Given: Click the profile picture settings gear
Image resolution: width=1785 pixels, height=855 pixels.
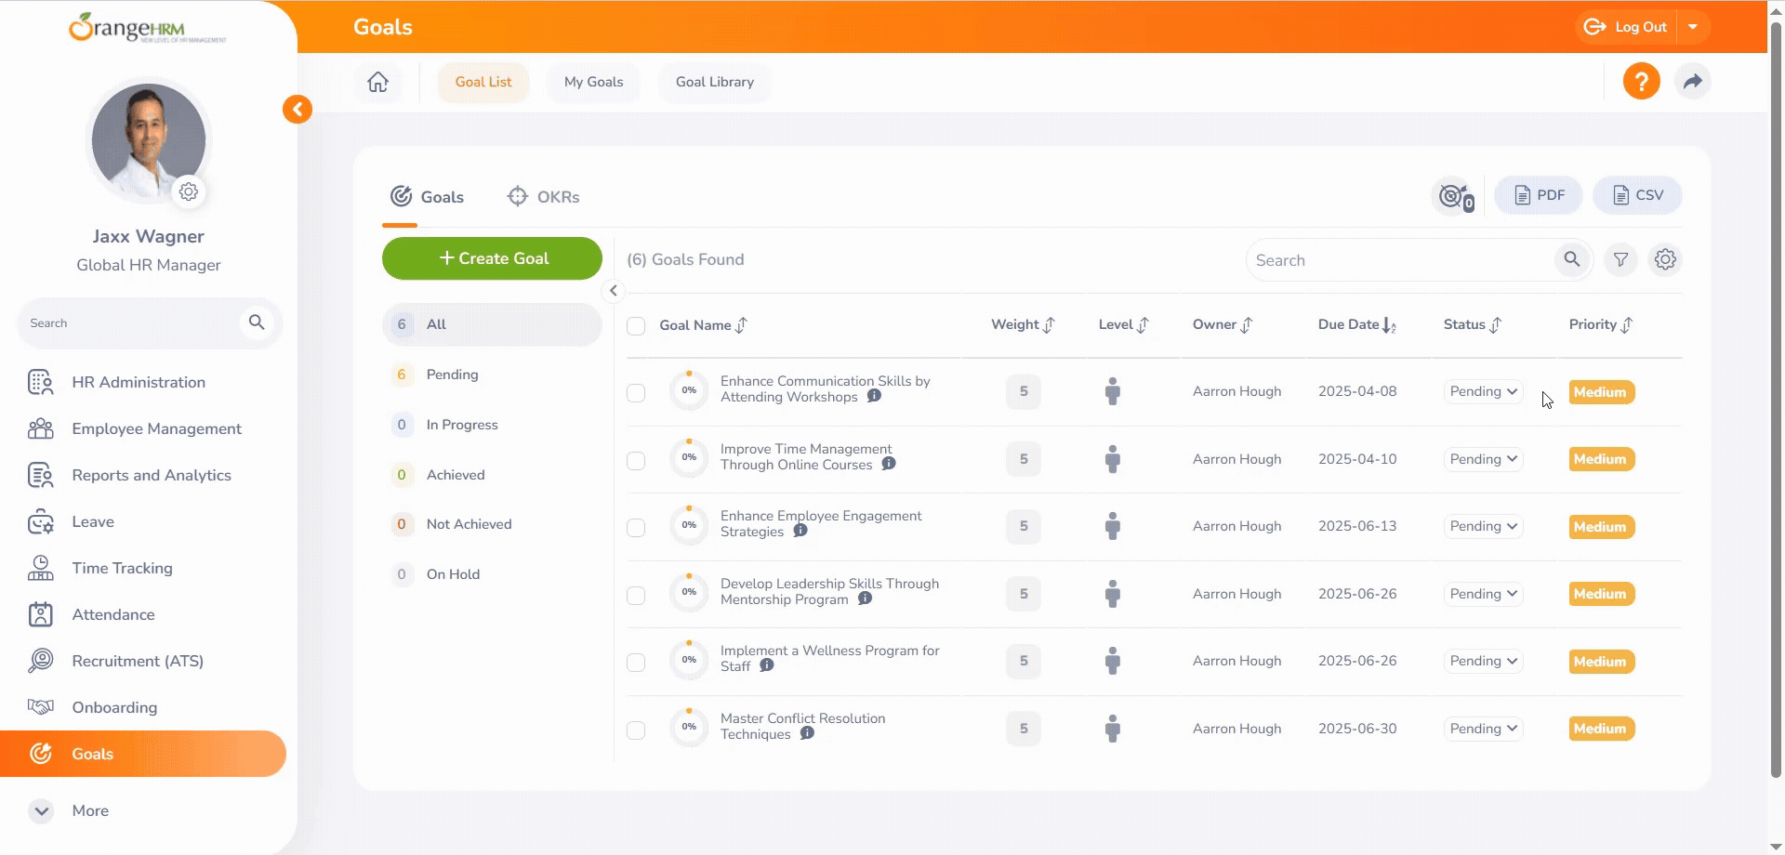Looking at the screenshot, I should pyautogui.click(x=189, y=191).
